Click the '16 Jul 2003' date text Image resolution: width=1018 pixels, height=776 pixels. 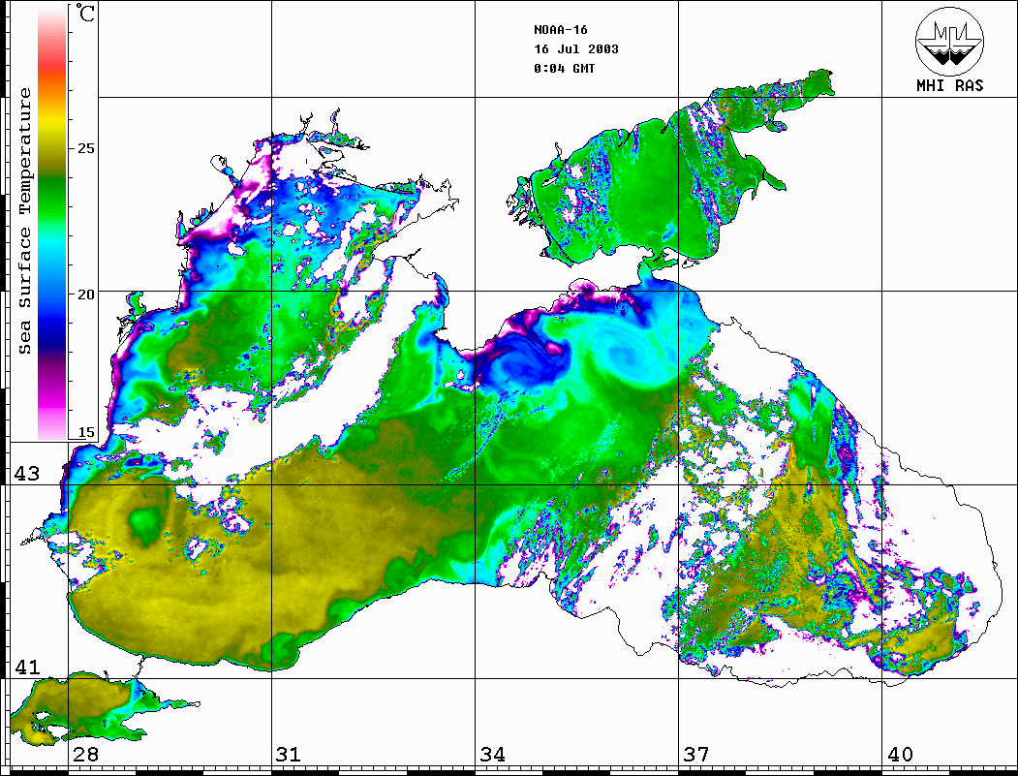coord(576,49)
